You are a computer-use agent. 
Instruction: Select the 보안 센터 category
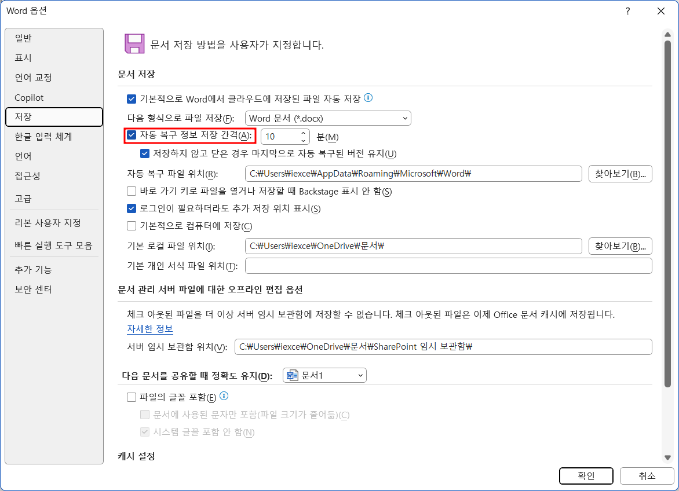28,289
